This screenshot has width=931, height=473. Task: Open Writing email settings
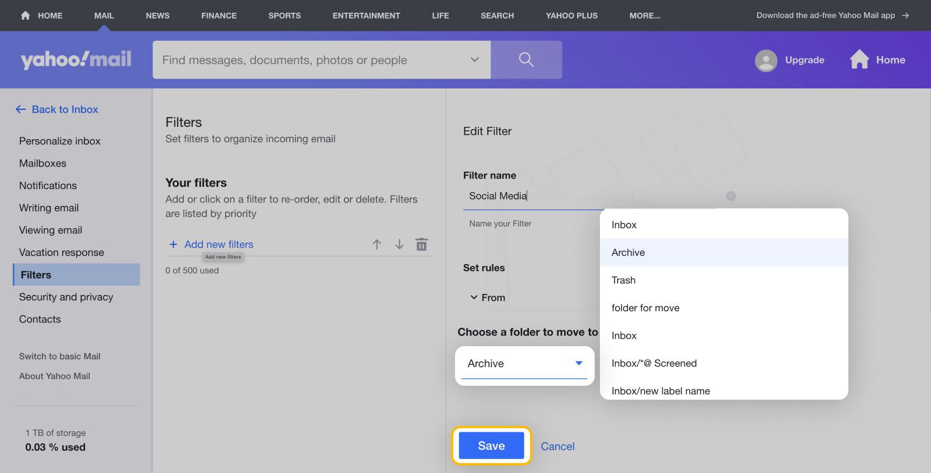(x=49, y=208)
